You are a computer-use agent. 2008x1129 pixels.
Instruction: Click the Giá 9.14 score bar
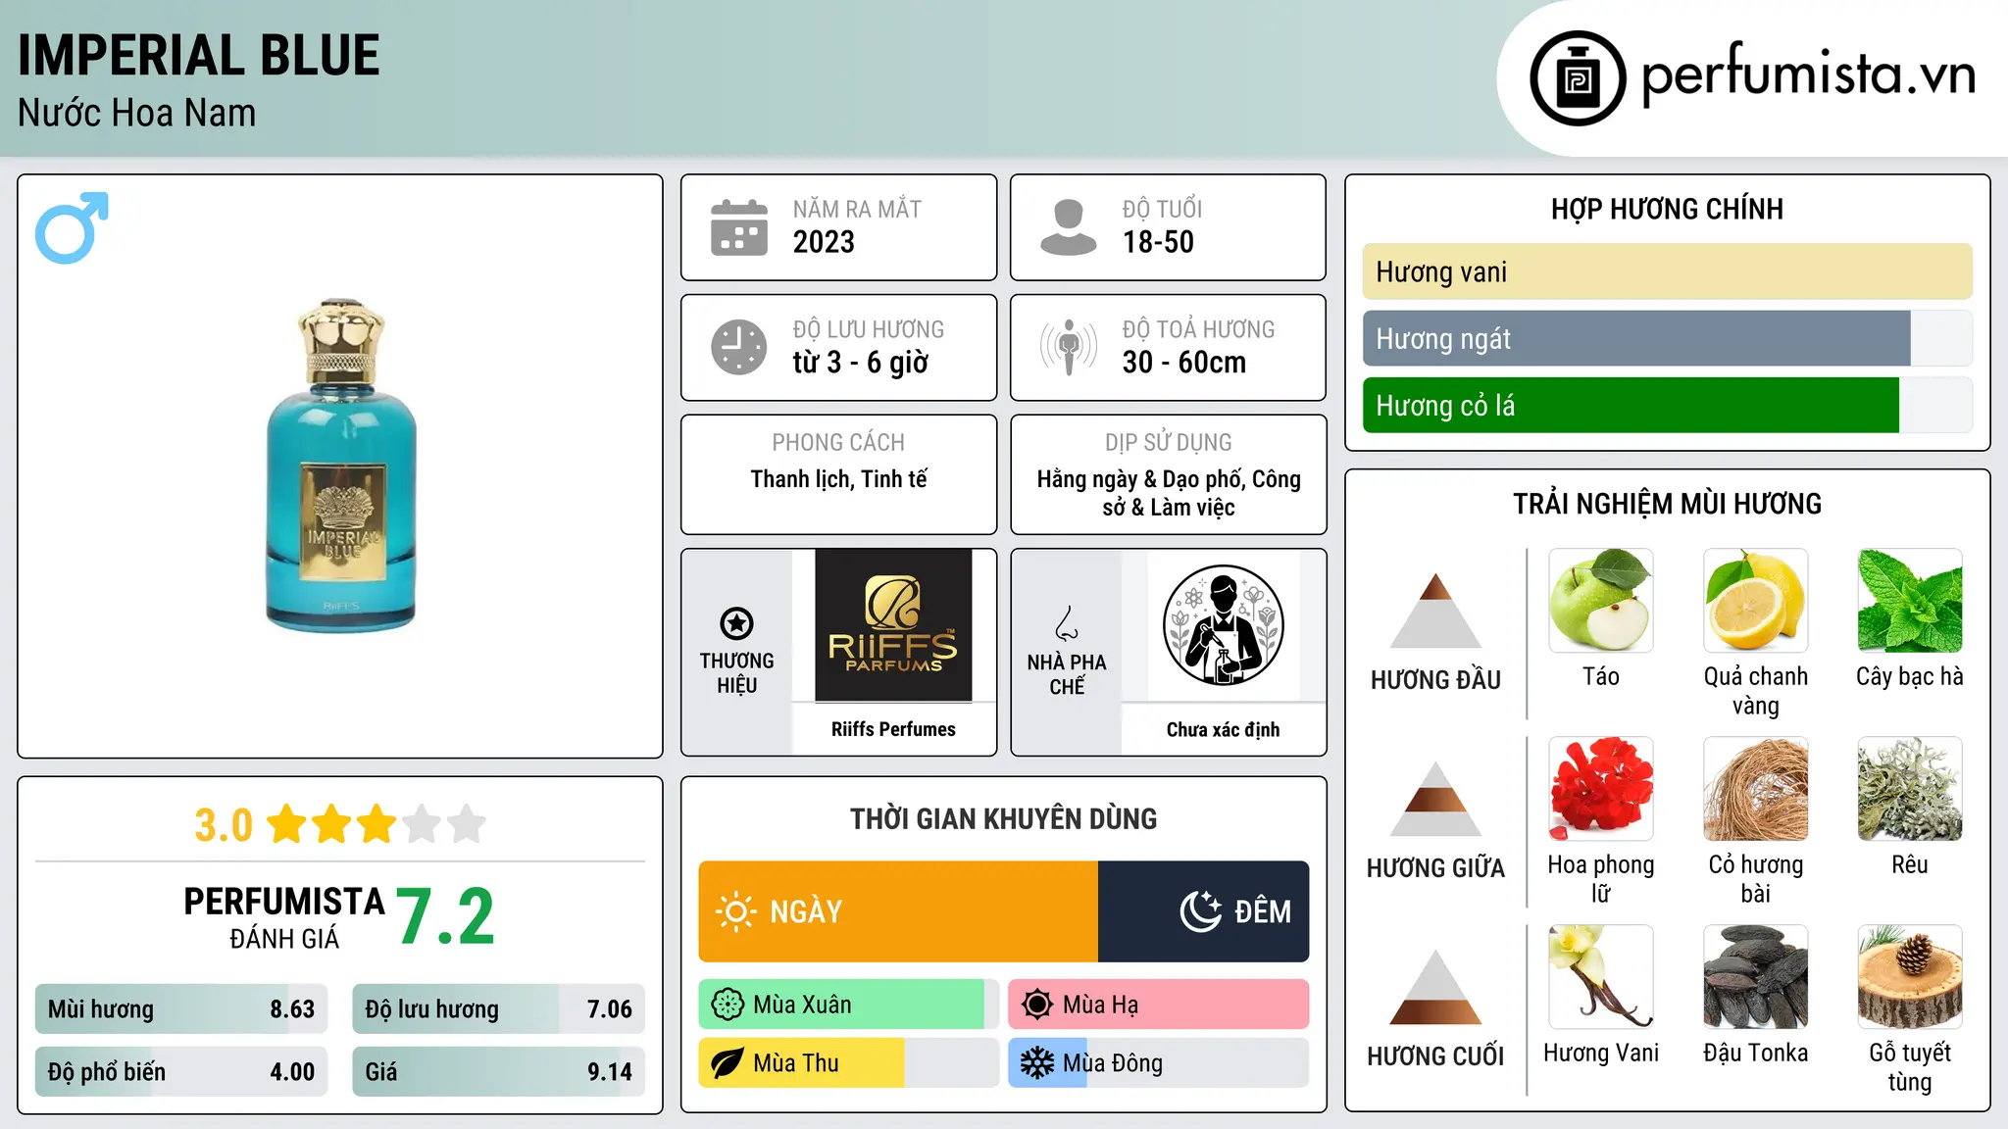[x=498, y=1071]
